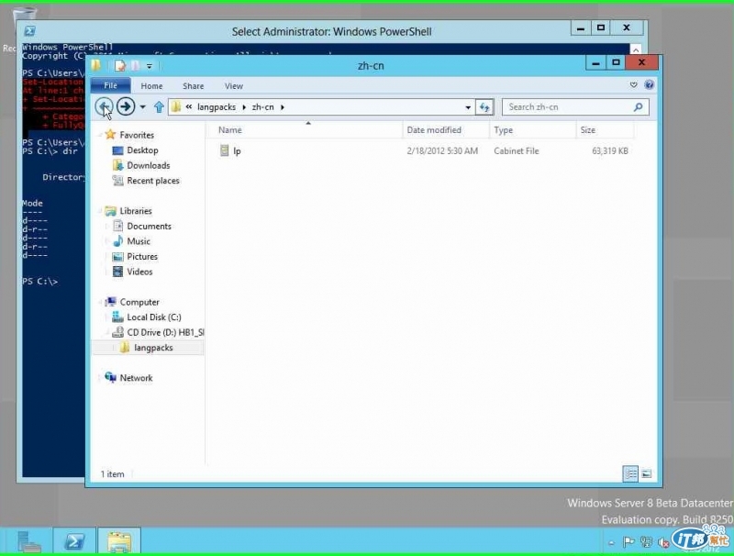The width and height of the screenshot is (734, 556).
Task: Open Videos library
Action: click(x=139, y=272)
